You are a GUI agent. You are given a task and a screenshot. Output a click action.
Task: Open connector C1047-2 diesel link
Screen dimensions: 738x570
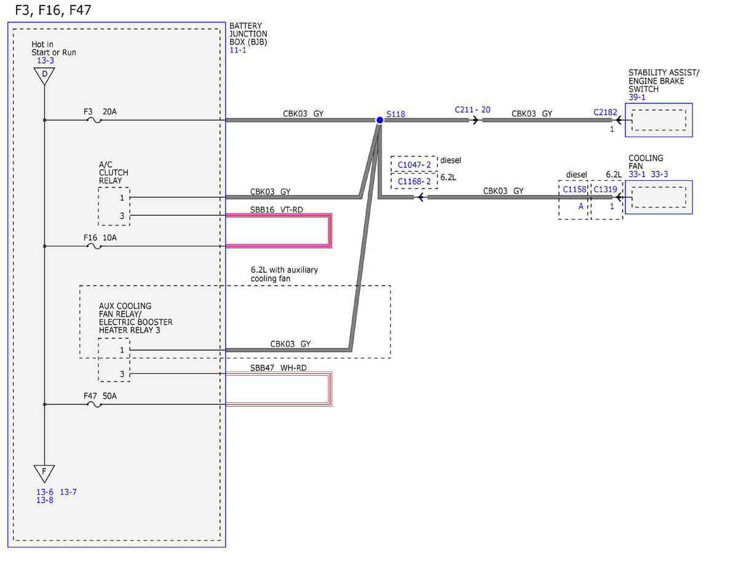pos(414,165)
